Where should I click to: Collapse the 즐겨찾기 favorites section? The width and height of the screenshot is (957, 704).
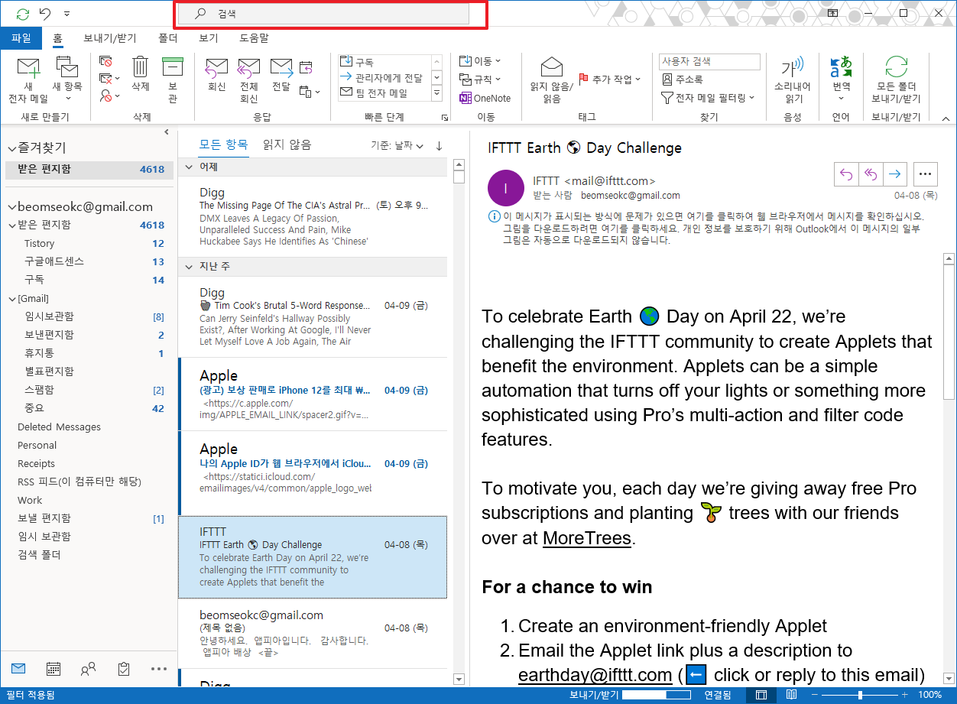coord(11,148)
